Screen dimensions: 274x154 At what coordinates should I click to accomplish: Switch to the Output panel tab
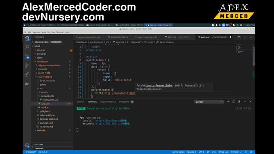pyautogui.click(x=80, y=102)
